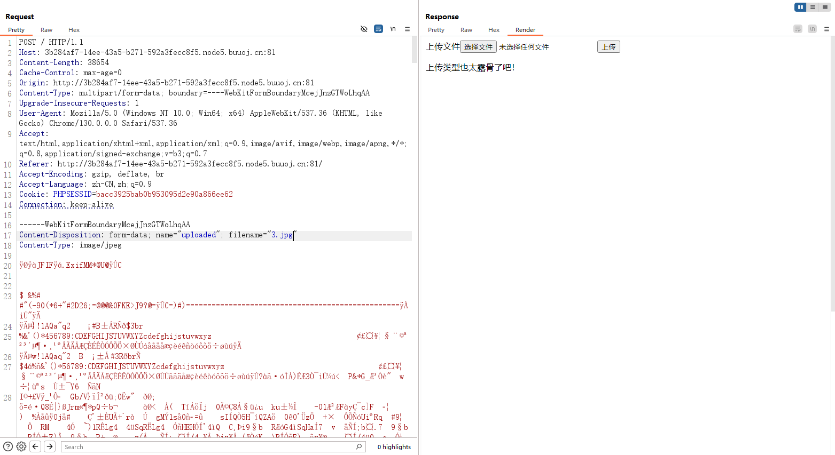835x455 pixels.
Task: Open the Render tab in the Response panel
Action: (525, 30)
